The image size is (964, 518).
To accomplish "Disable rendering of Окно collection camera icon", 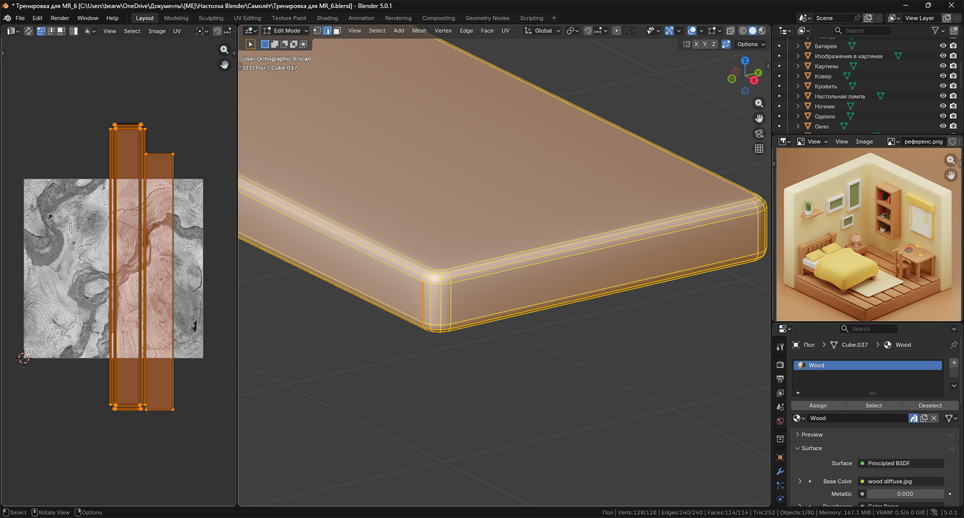I will (953, 126).
